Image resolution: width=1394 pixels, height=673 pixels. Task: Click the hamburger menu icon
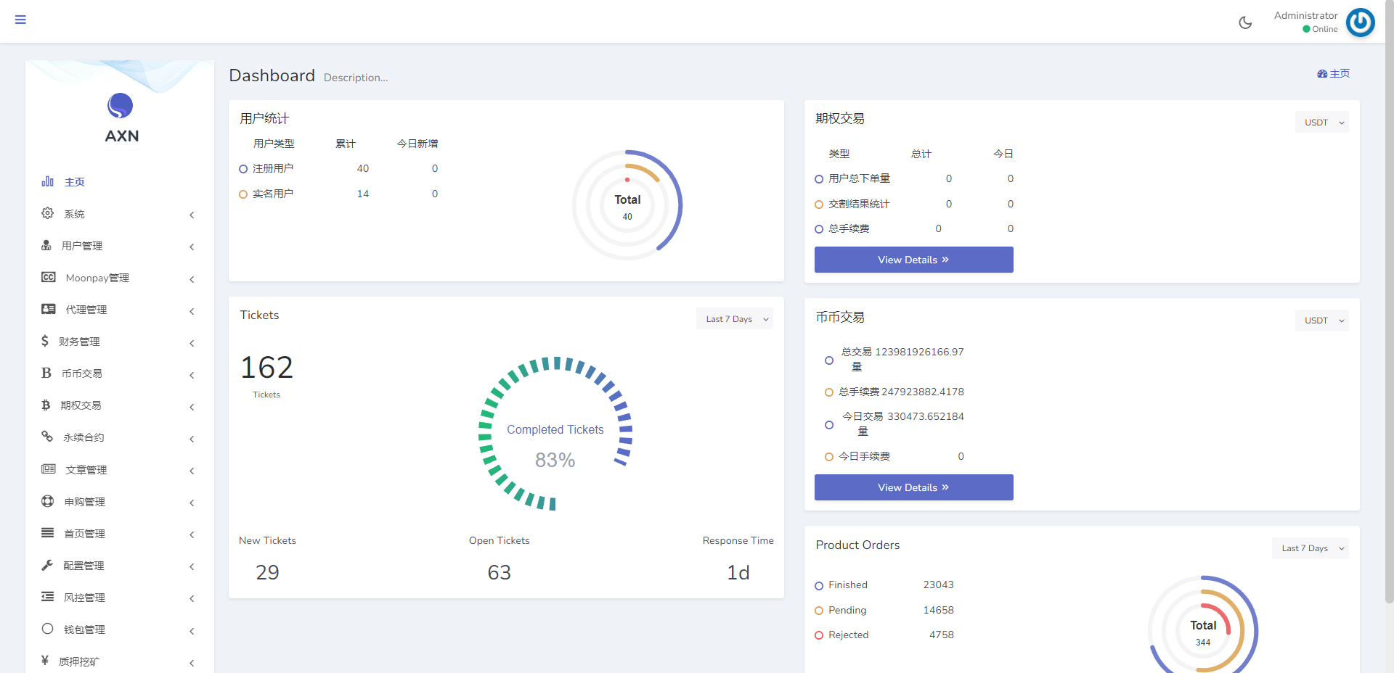(20, 20)
